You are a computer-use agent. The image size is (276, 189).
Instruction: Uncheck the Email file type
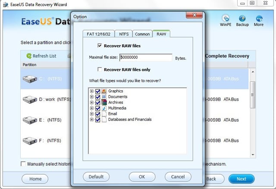98,114
